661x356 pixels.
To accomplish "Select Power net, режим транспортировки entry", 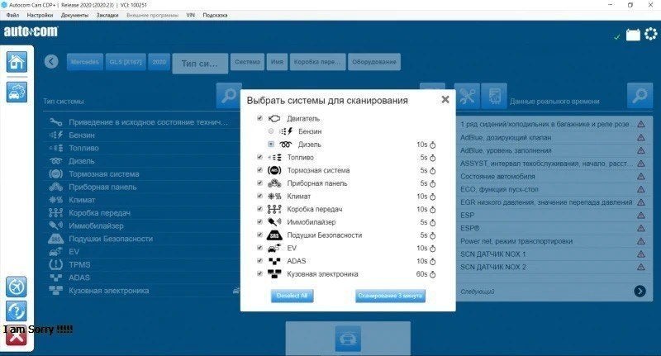I will 554,241.
